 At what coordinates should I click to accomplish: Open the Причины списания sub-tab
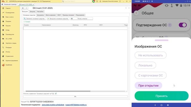coord(68,15)
